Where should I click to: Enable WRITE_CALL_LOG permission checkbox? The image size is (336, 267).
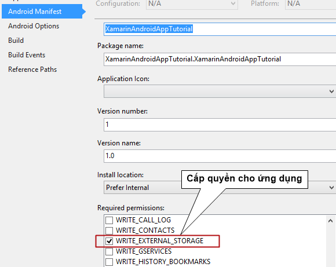point(109,220)
